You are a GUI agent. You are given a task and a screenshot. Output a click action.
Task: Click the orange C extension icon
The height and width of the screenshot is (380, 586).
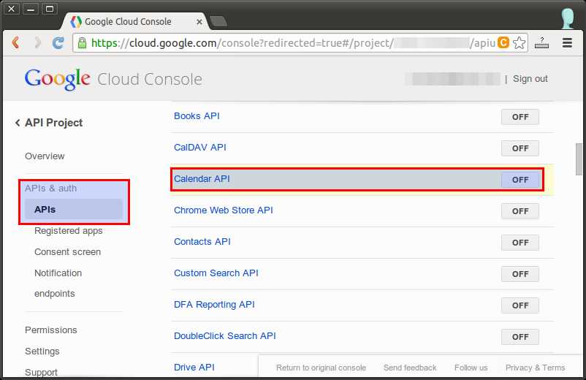pos(503,42)
